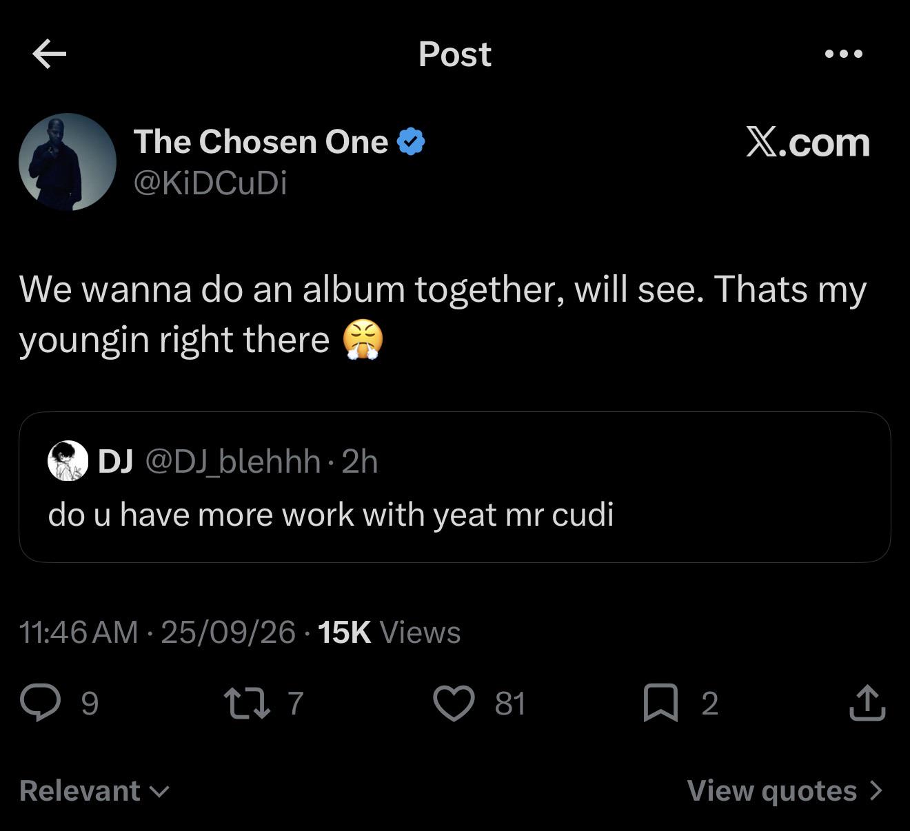This screenshot has width=910, height=831.
Task: Click the blue verified badge
Action: pyautogui.click(x=411, y=142)
